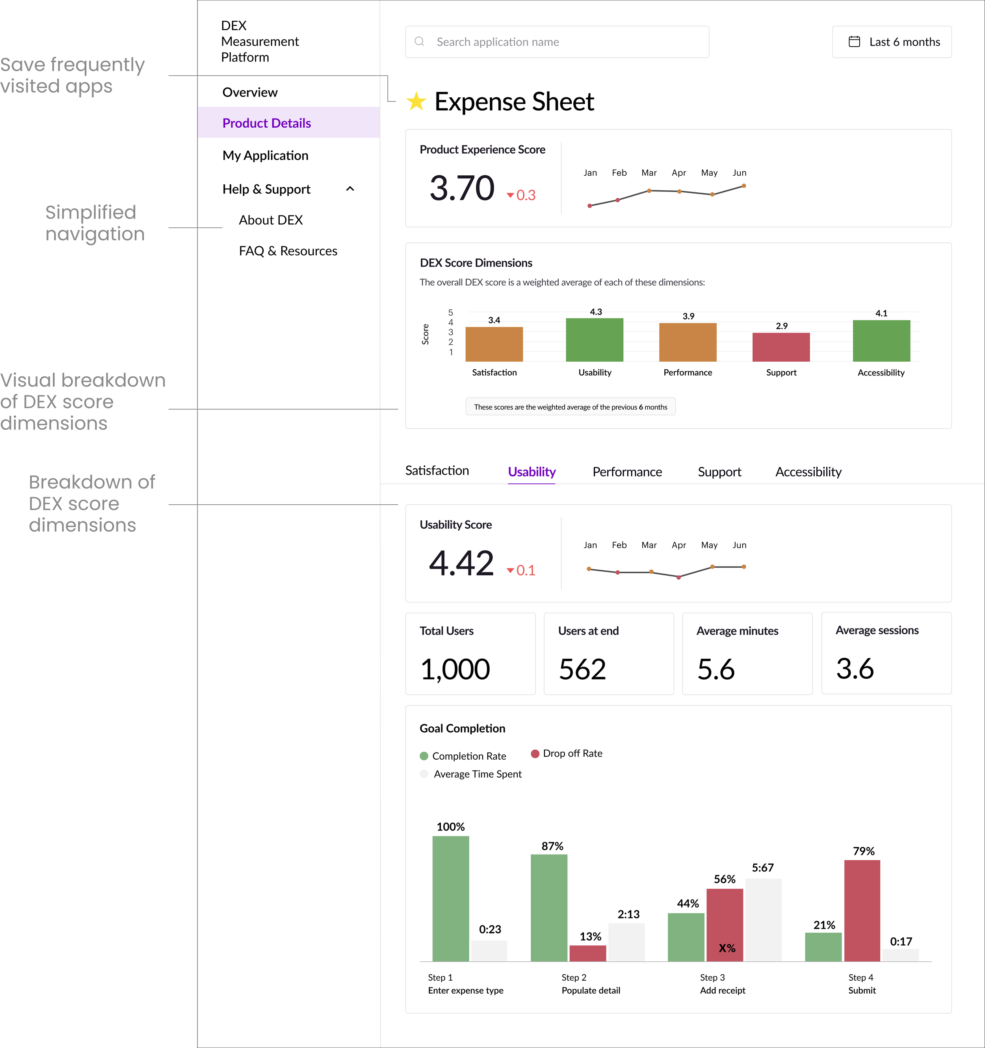Image resolution: width=985 pixels, height=1048 pixels.
Task: Switch to the Performance tab
Action: (x=627, y=472)
